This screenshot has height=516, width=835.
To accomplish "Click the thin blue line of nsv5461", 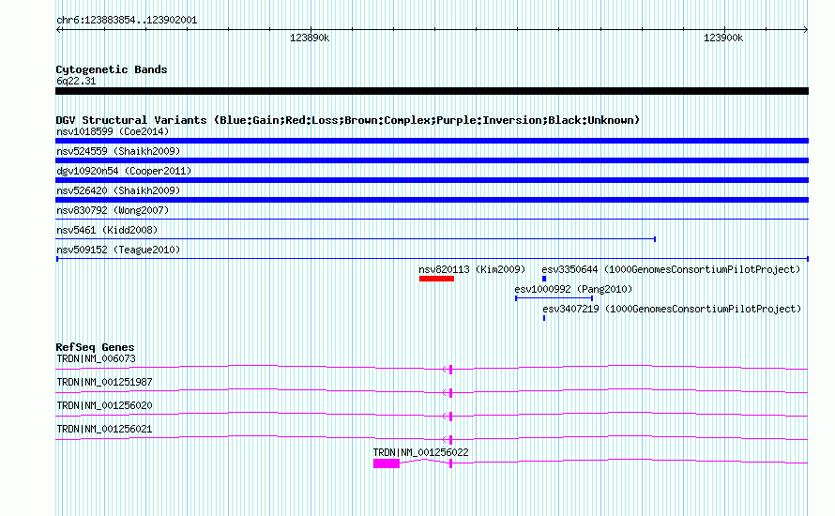I will [356, 239].
